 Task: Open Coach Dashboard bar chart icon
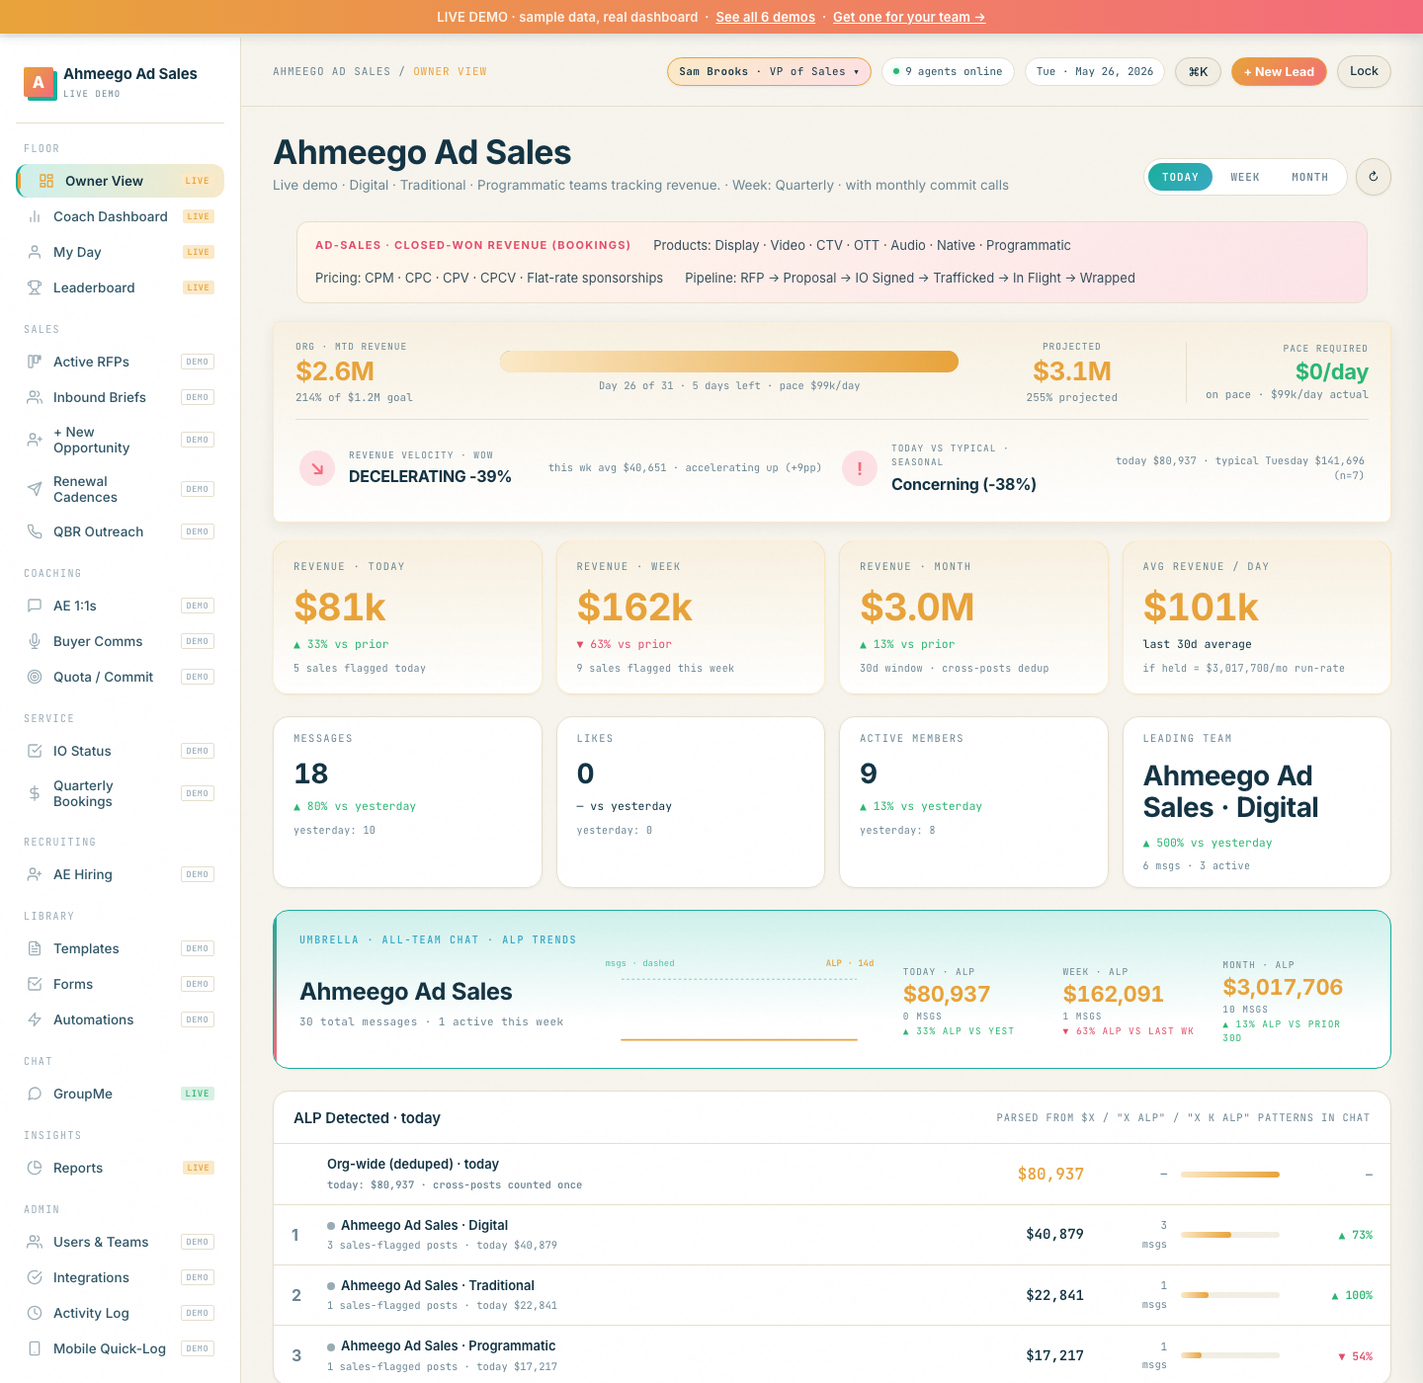[35, 216]
